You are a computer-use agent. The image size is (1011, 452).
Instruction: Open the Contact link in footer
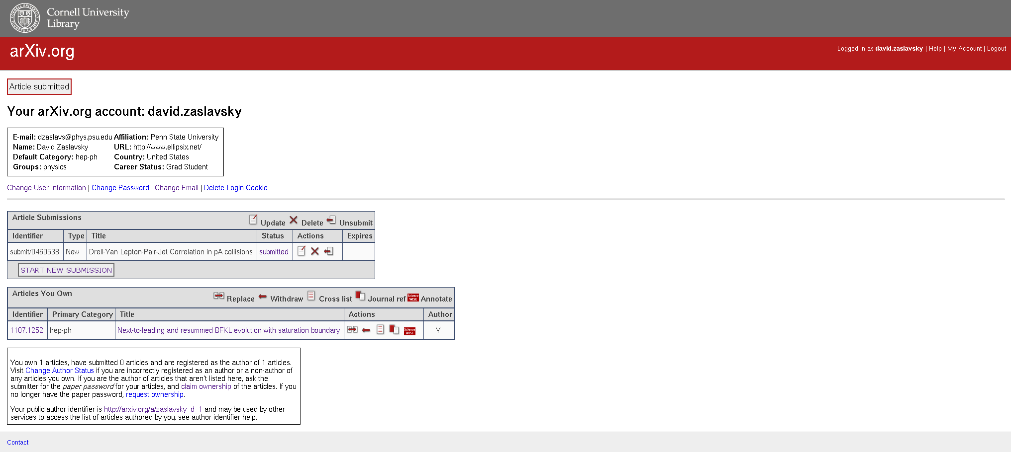click(18, 443)
